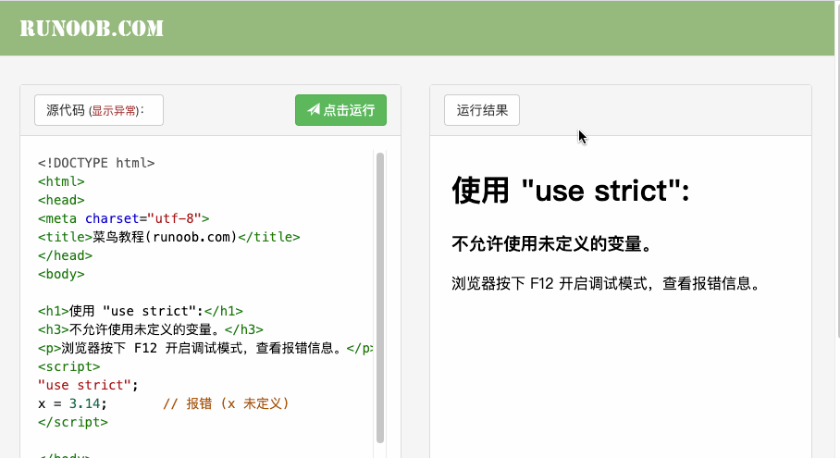The width and height of the screenshot is (840, 458).
Task: Click the meta charset="utf-8" code line
Action: 124,218
